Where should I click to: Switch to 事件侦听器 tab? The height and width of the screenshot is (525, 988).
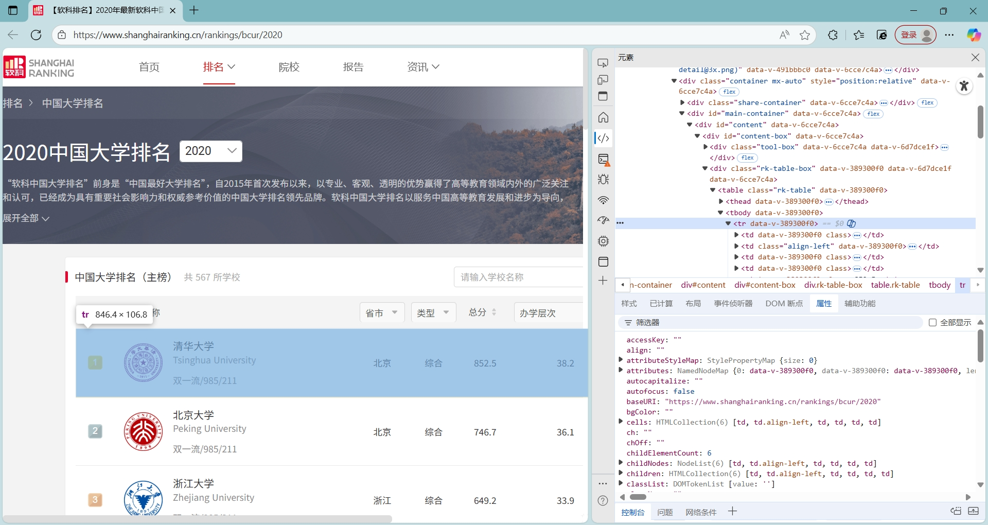click(733, 303)
